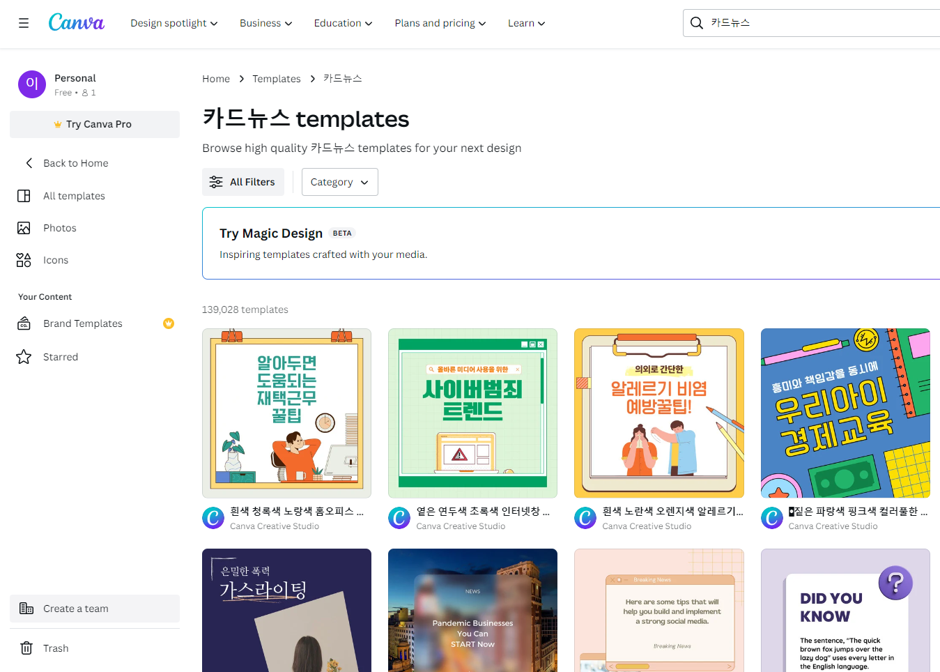Click Canva Creative Studio avatar under 흰색 청록색 template
Image resolution: width=940 pixels, height=672 pixels.
click(x=213, y=518)
